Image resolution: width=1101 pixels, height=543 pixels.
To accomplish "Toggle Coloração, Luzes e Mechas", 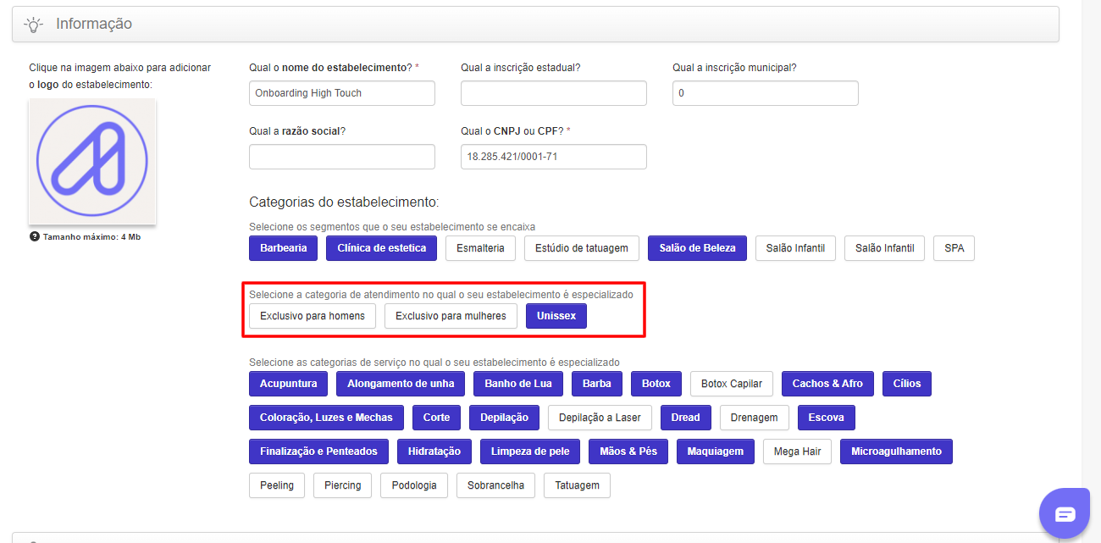I will [x=326, y=418].
